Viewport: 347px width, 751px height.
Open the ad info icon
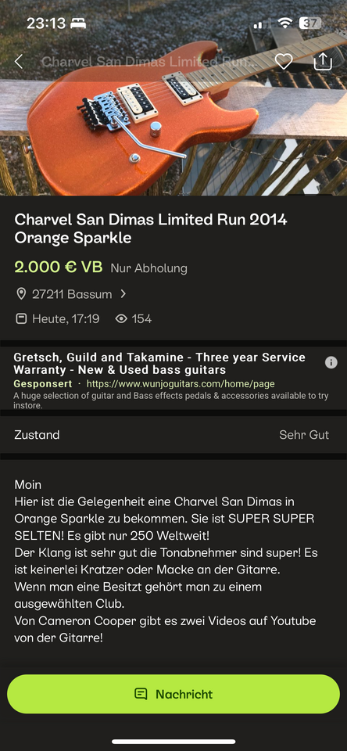(x=331, y=362)
